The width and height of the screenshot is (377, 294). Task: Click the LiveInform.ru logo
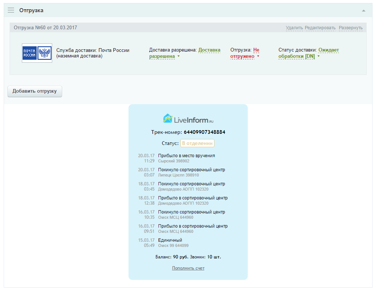[x=188, y=119]
